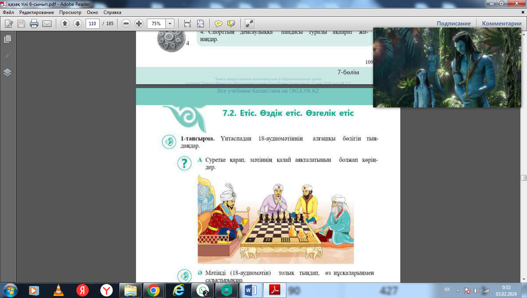Open the Yandex red circle taskbar icon
The width and height of the screenshot is (527, 298).
coord(82,290)
